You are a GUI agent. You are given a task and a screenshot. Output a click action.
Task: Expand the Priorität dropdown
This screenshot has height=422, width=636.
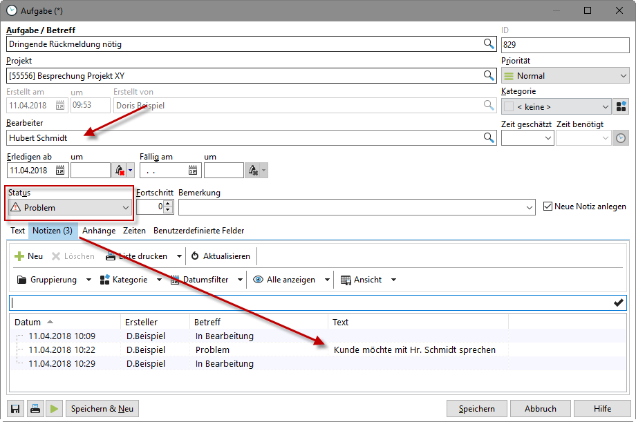pyautogui.click(x=622, y=76)
